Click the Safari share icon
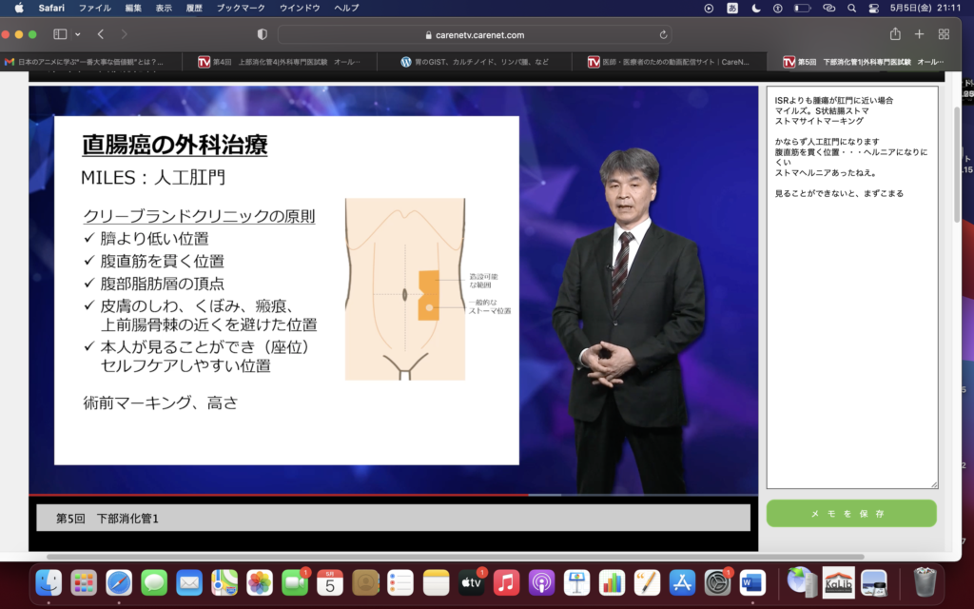 [895, 34]
